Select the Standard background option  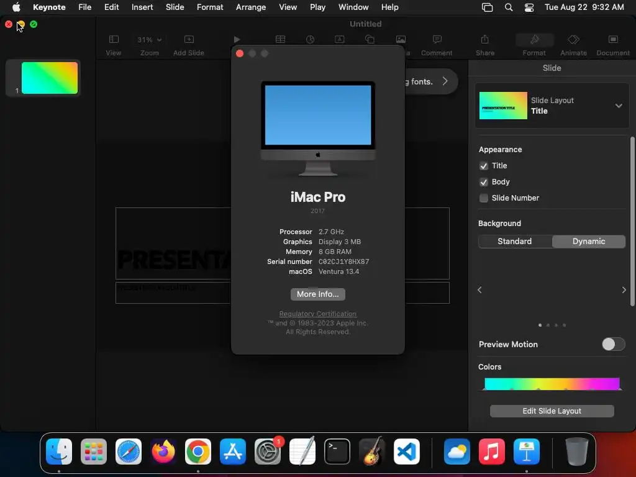pyautogui.click(x=515, y=242)
